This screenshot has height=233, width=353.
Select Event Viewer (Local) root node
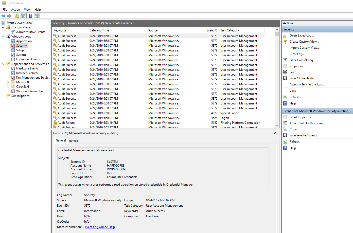[x=20, y=23]
